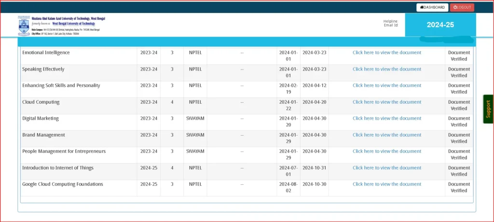Select the 'Emotional Intelligence' course name
The image size is (494, 222).
coord(46,53)
